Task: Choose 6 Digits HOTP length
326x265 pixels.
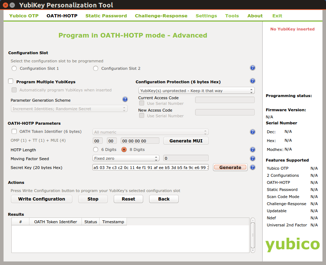Action: click(96, 150)
